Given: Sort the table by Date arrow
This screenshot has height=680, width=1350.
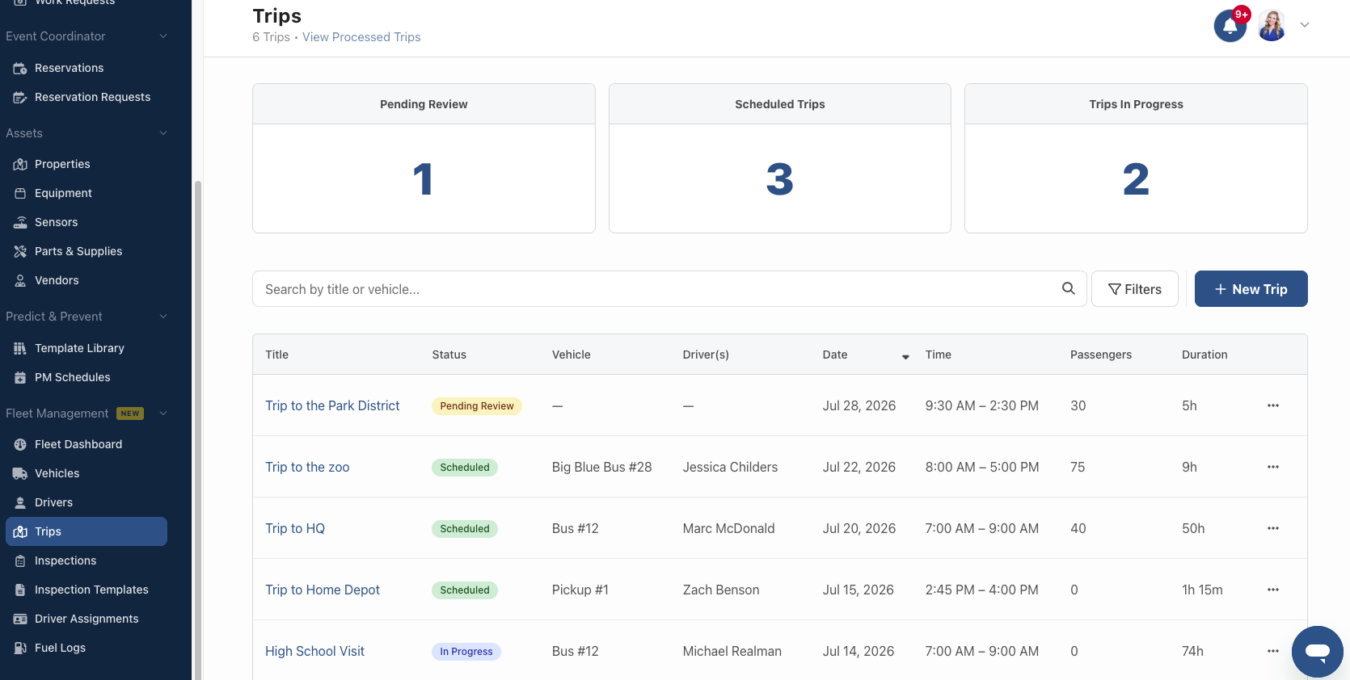Looking at the screenshot, I should 905,356.
